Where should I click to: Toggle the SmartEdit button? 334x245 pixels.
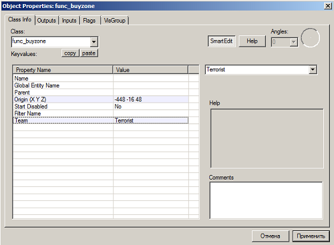pyautogui.click(x=221, y=41)
